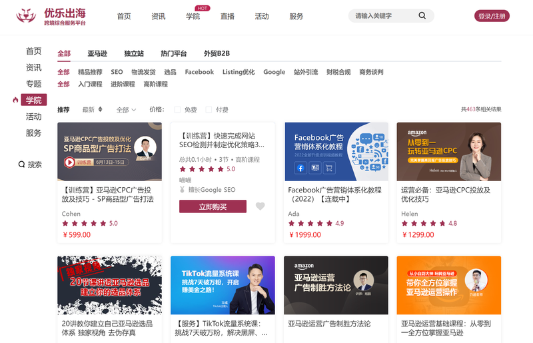The height and width of the screenshot is (343, 533).
Task: Filter by 进阶课程 level
Action: [x=123, y=84]
